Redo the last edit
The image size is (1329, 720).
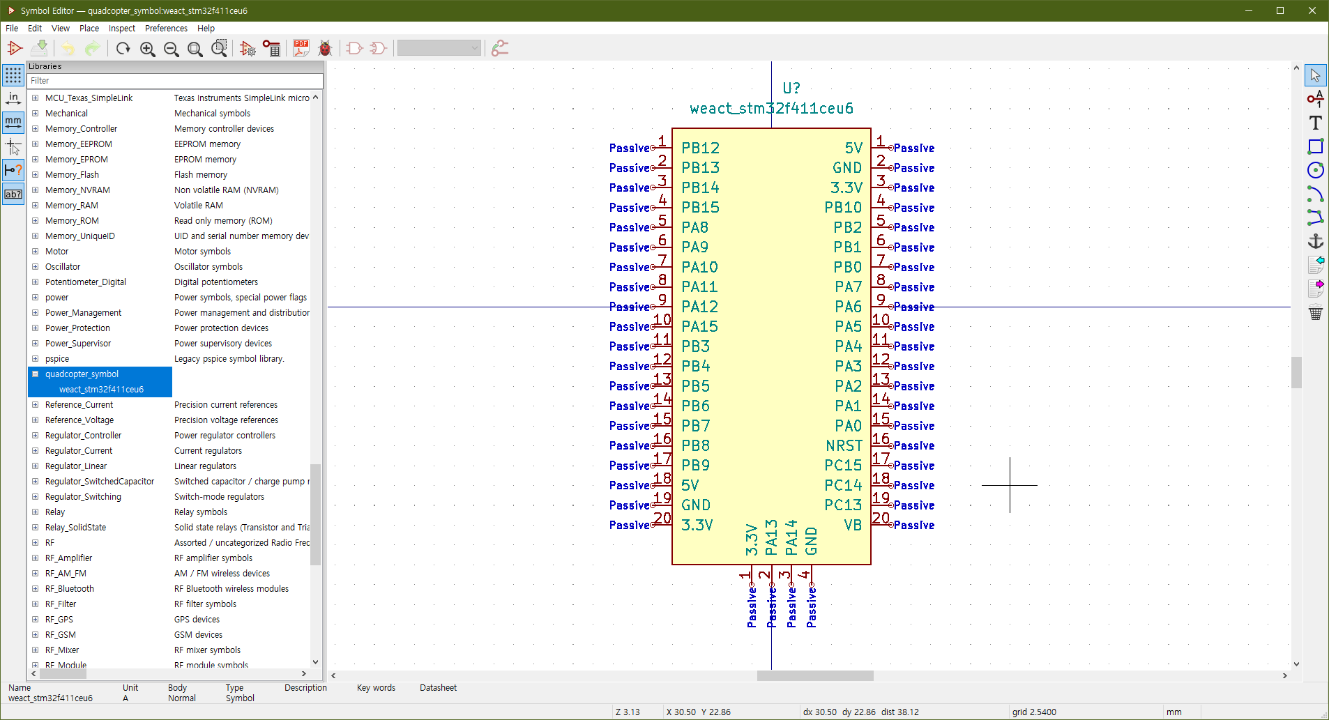[92, 48]
